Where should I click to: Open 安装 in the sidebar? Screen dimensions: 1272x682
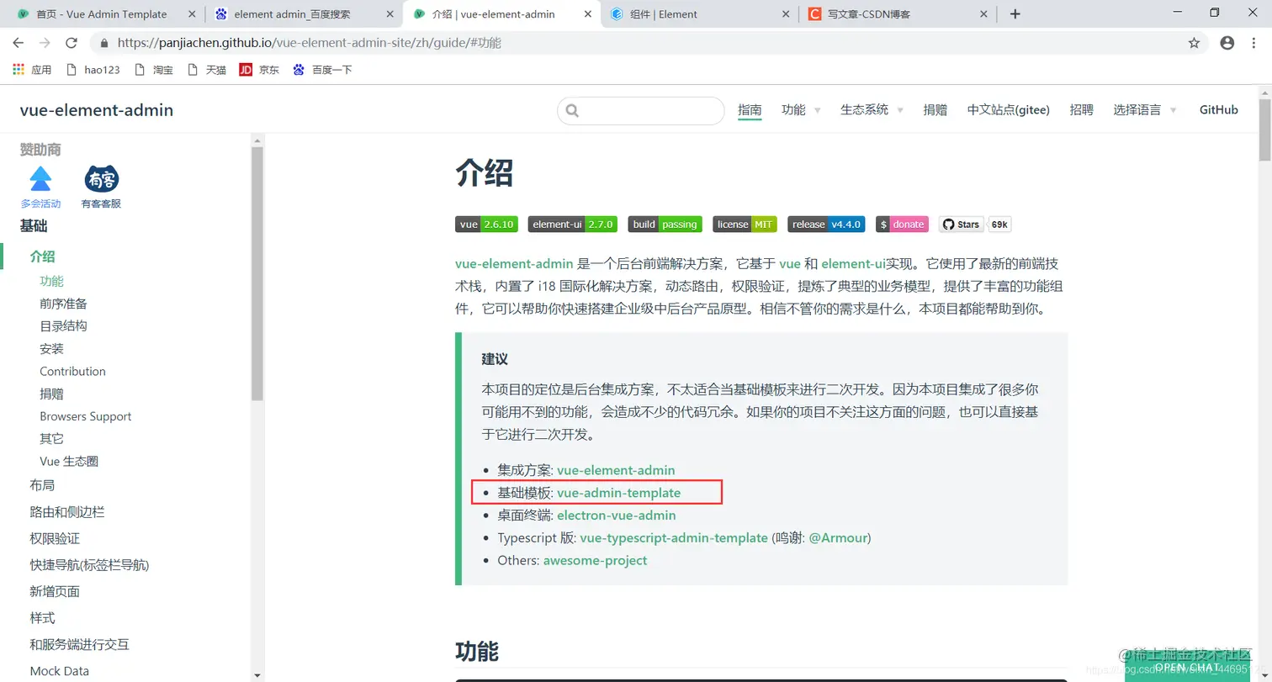click(x=51, y=349)
